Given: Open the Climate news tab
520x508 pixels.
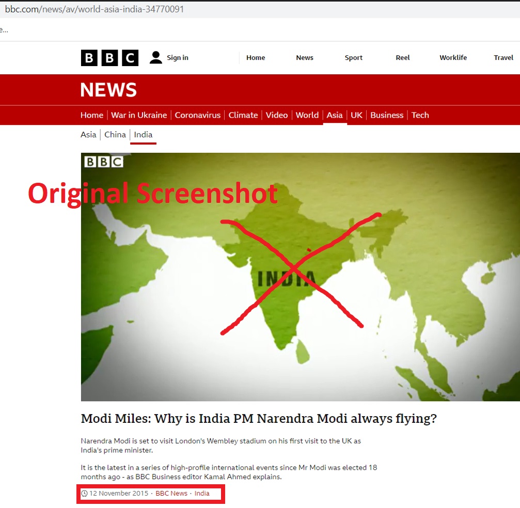Looking at the screenshot, I should point(243,115).
